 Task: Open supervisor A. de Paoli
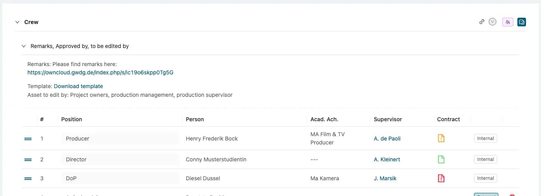tap(387, 139)
